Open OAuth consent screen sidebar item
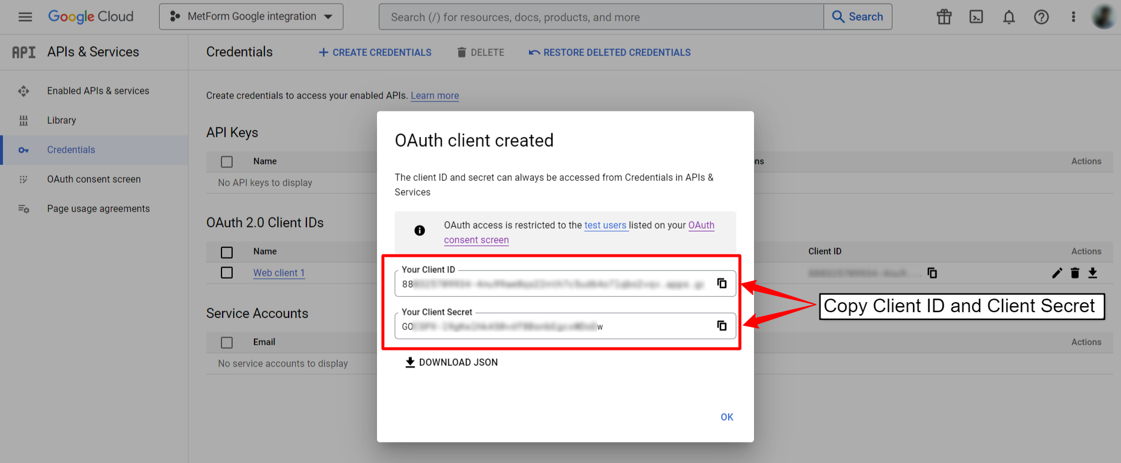 point(94,179)
